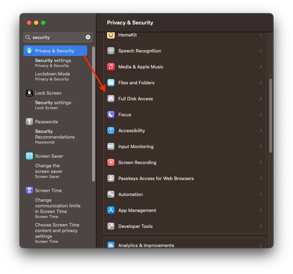The height and width of the screenshot is (274, 293).
Task: Expand Speech Recognition with its chevron
Action: pyautogui.click(x=261, y=51)
